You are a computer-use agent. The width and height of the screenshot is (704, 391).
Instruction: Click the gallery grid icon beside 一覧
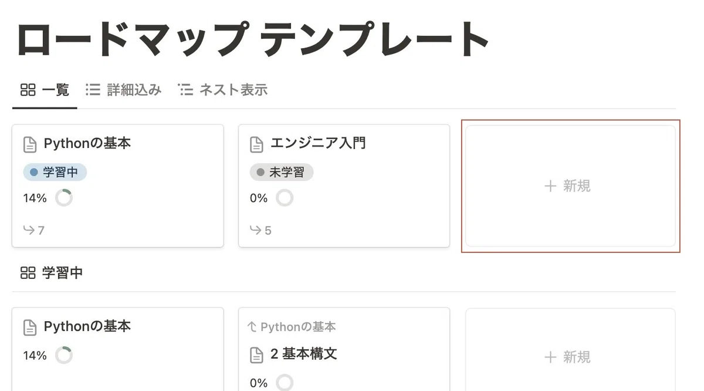(x=28, y=90)
